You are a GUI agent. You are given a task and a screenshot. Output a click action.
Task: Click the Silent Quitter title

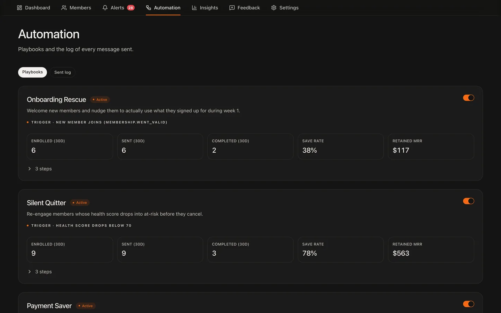pyautogui.click(x=46, y=203)
